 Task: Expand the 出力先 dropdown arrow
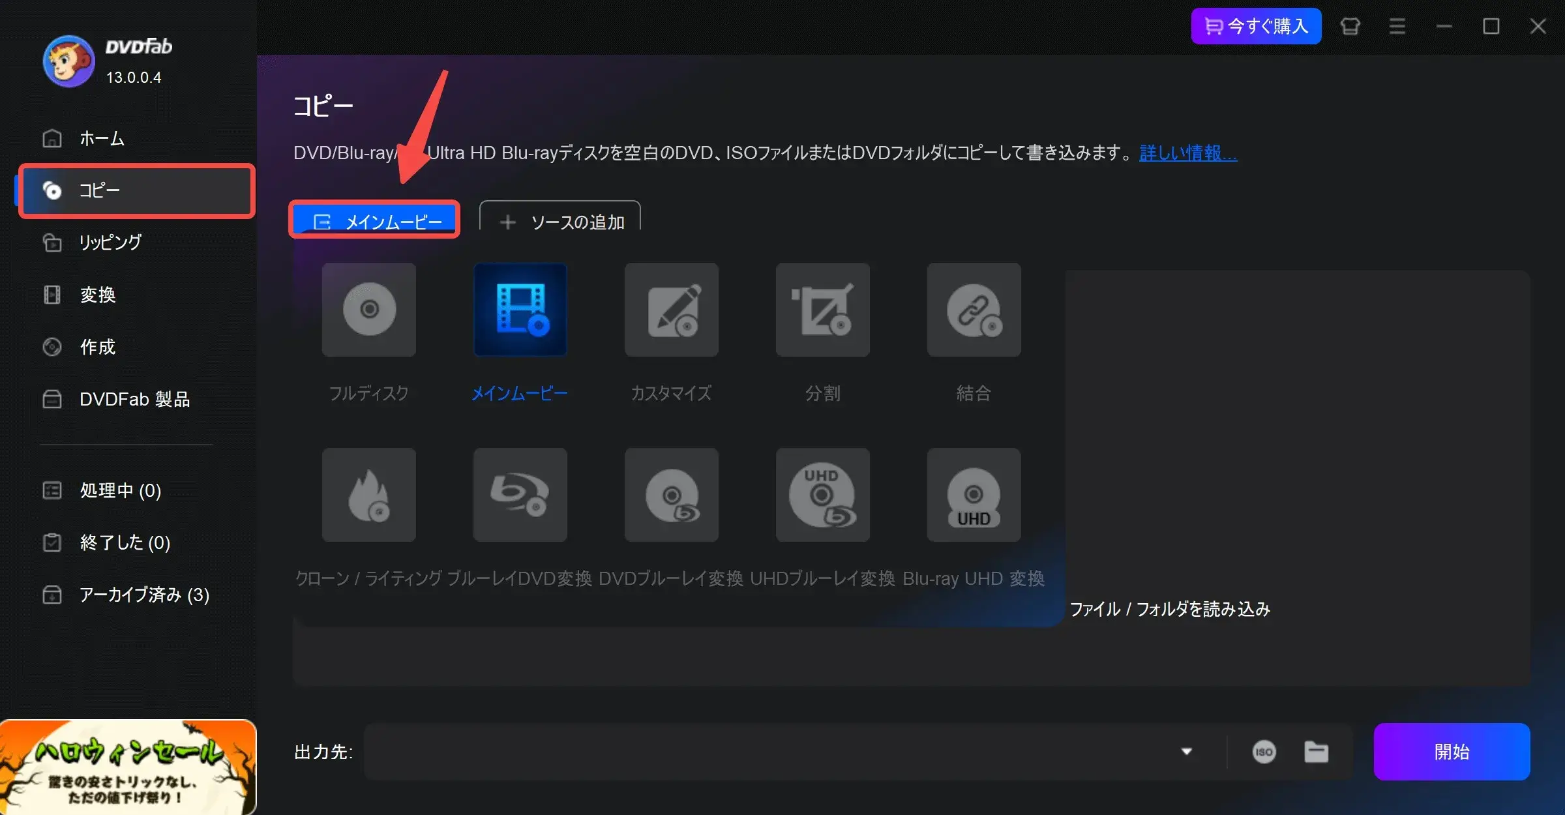[x=1187, y=752]
